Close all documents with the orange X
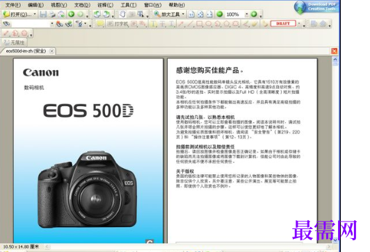Image resolution: width=370 pixels, height=252 pixels. [x=335, y=51]
